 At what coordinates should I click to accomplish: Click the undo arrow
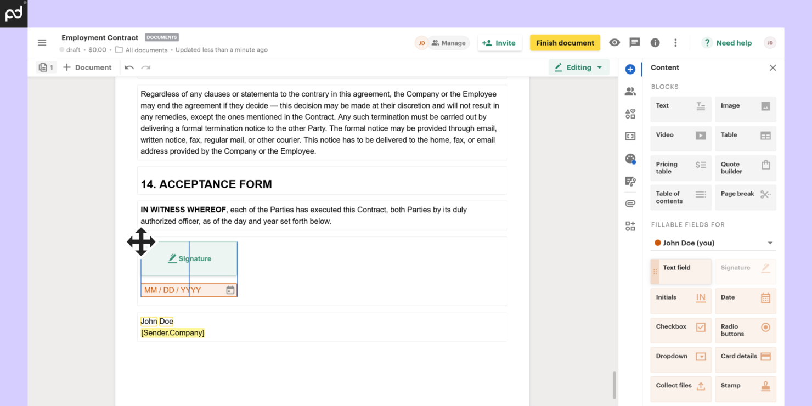[x=129, y=67]
